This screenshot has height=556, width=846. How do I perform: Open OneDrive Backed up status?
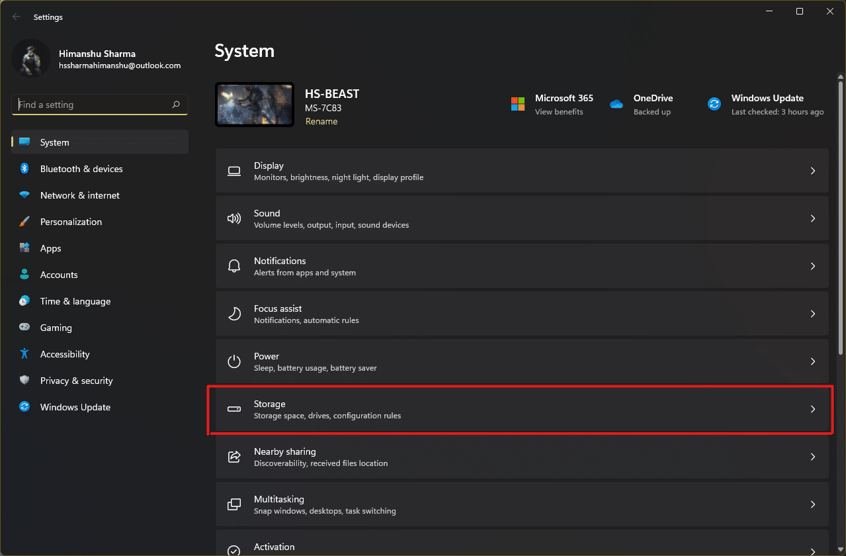click(x=652, y=112)
